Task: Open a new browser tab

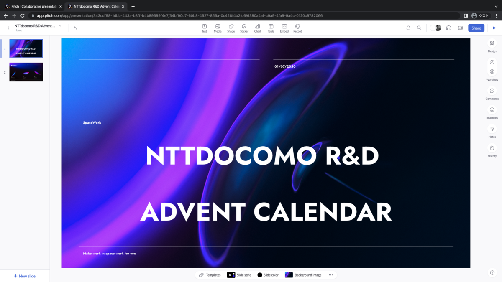Action: click(x=133, y=6)
